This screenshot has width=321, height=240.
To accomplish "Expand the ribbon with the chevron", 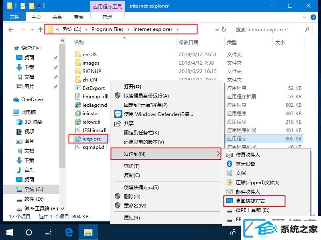I will pos(305,17).
